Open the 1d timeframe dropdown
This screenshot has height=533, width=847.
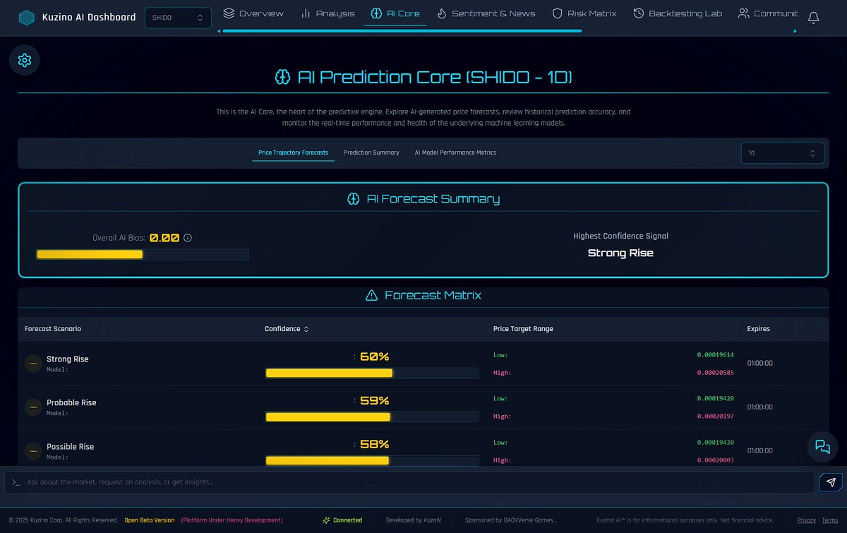(x=782, y=152)
